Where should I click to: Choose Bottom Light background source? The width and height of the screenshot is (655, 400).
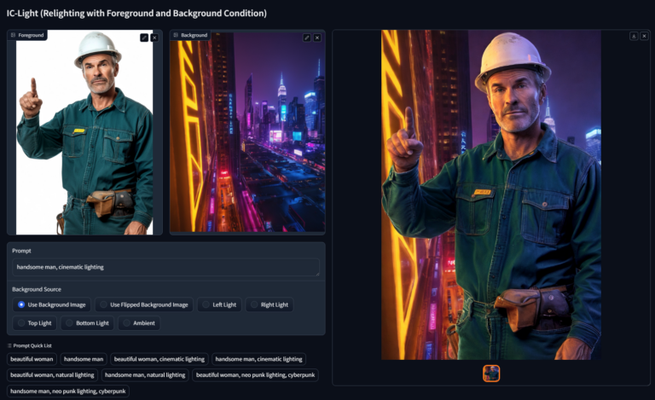click(87, 323)
